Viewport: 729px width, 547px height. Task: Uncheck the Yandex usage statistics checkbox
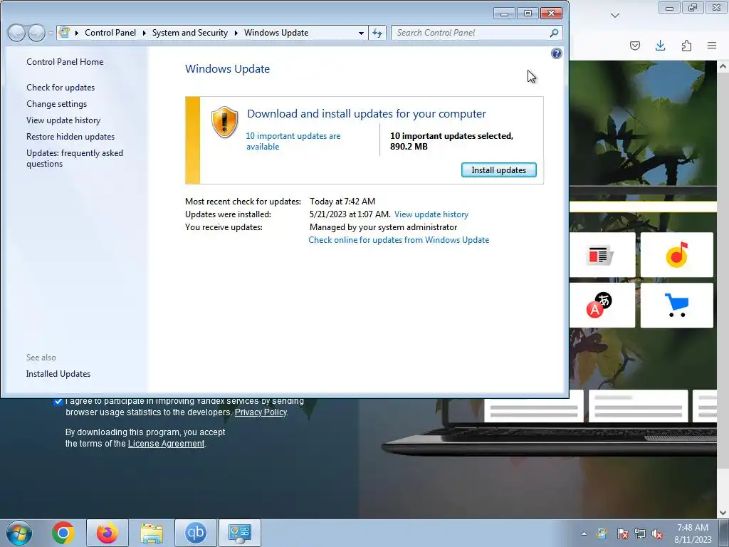point(58,402)
